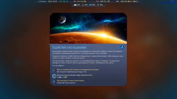Choose 'Нам пригодится новый транспортер' answer
The image size is (177, 99).
click(71, 81)
